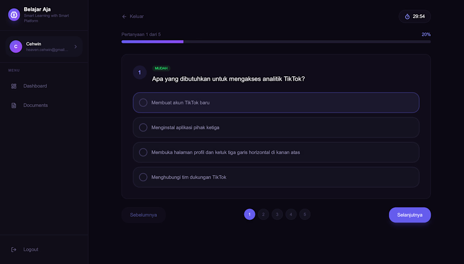Select radio option "Membuat akun TikTok baru"
Screen dimensions: 464x264
tap(143, 102)
